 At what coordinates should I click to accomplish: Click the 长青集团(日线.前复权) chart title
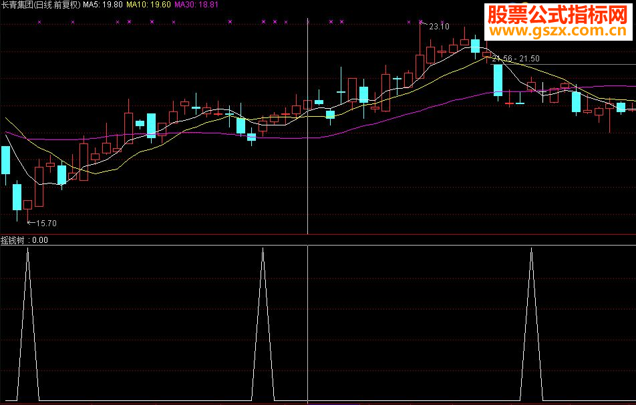(41, 5)
